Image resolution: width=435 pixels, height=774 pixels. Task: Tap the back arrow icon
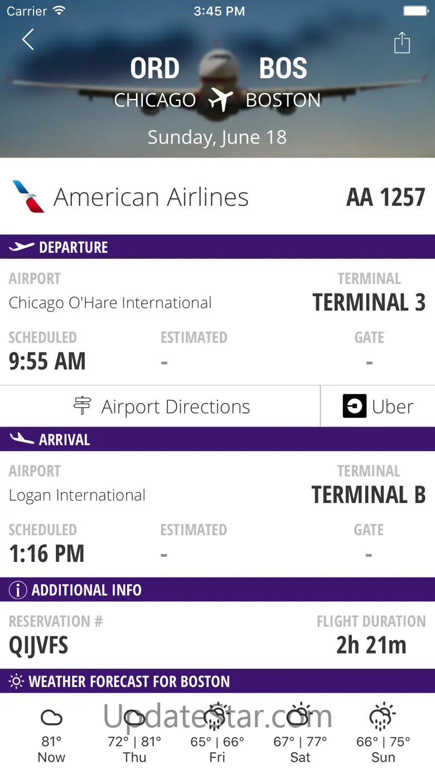pyautogui.click(x=28, y=40)
